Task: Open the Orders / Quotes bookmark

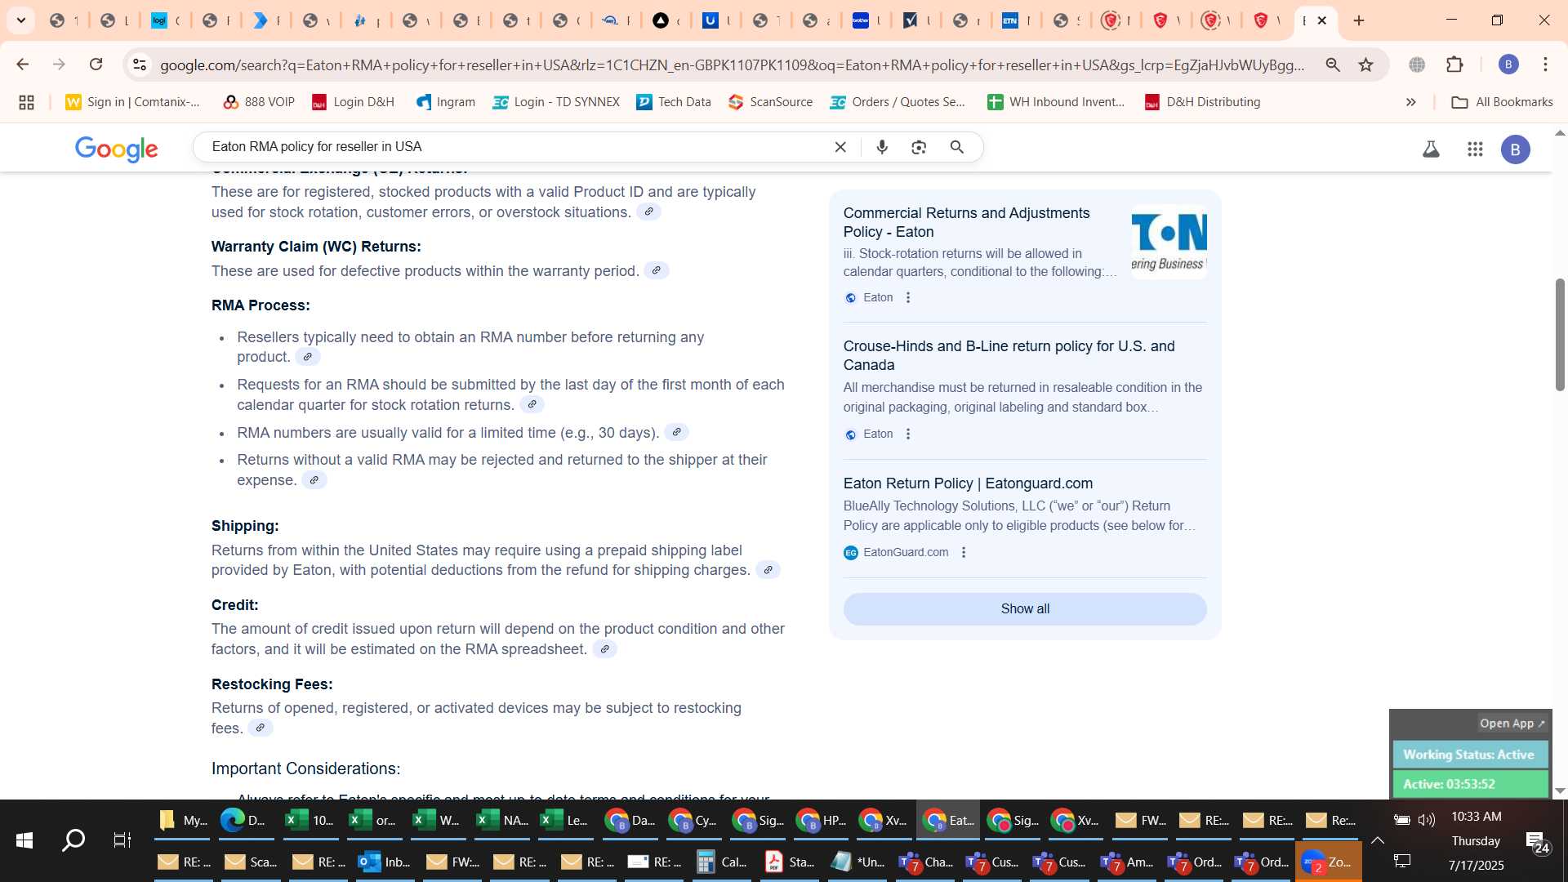Action: coord(898,102)
